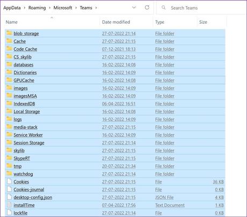Screen dimensions: 247x217
Task: Click the logs folder icon
Action: point(9,119)
